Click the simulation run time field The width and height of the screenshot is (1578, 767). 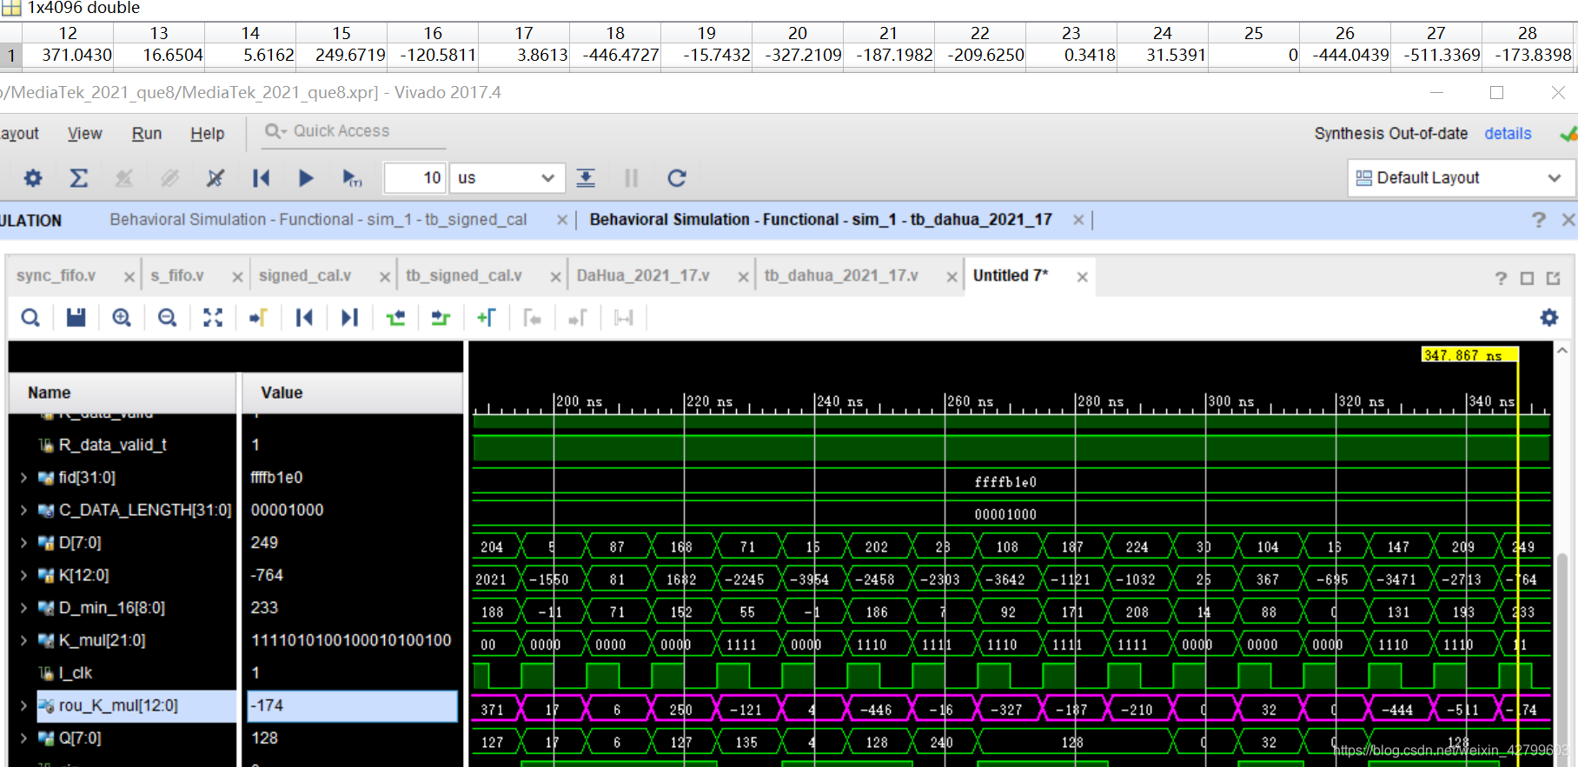414,178
